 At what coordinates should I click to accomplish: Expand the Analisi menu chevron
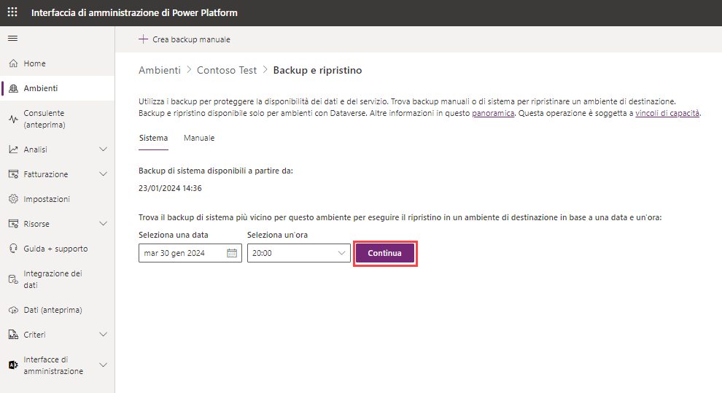[103, 149]
